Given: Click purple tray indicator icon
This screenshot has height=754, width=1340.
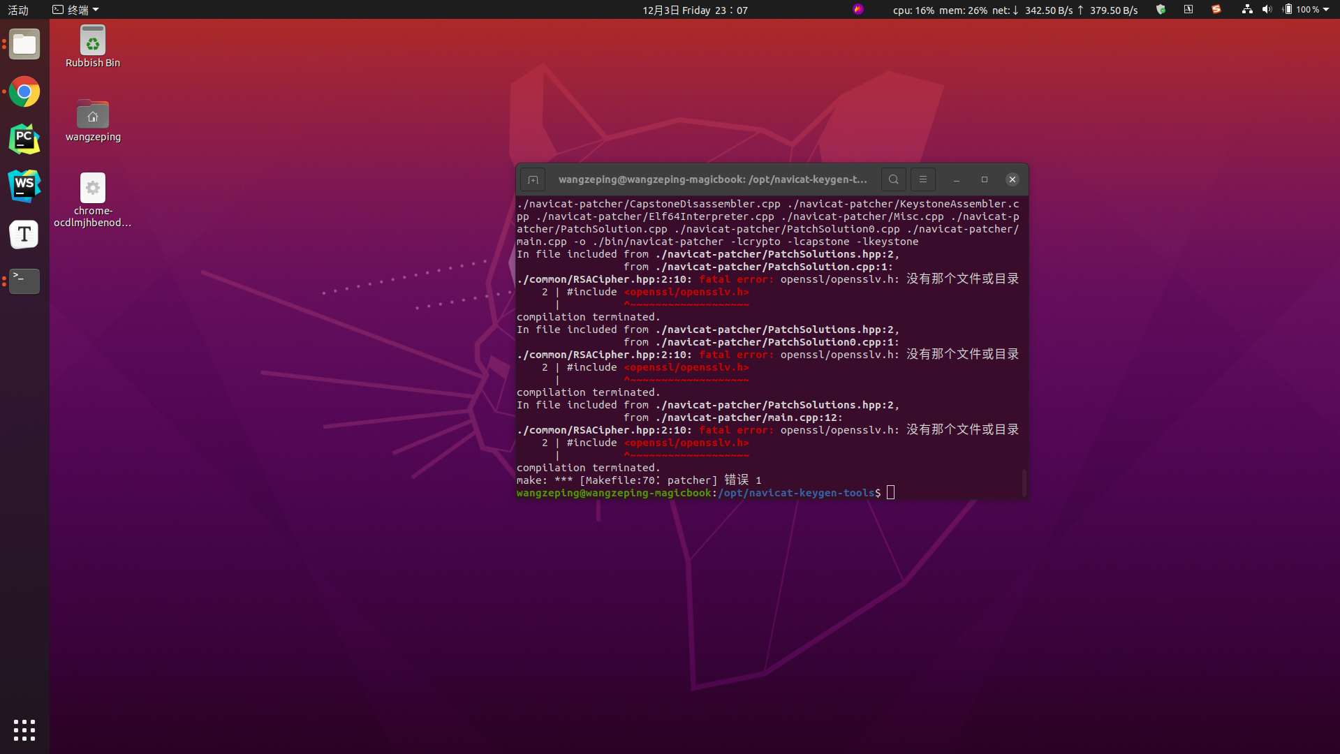Looking at the screenshot, I should click(858, 9).
